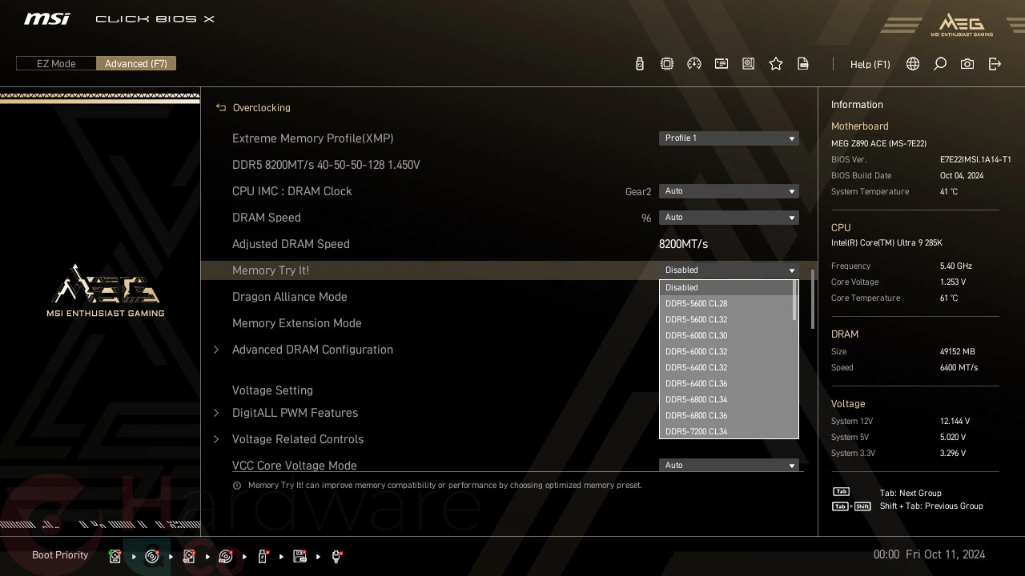The width and height of the screenshot is (1025, 576).
Task: Click the BIOS version E7E22IMSI.1A14-T1 value
Action: pos(975,160)
